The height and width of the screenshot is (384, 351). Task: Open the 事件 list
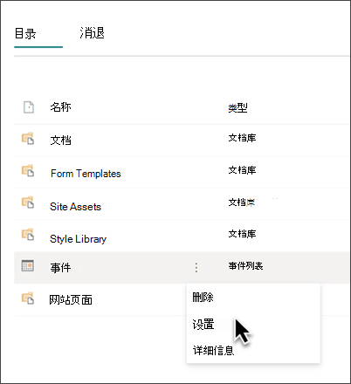tap(60, 268)
